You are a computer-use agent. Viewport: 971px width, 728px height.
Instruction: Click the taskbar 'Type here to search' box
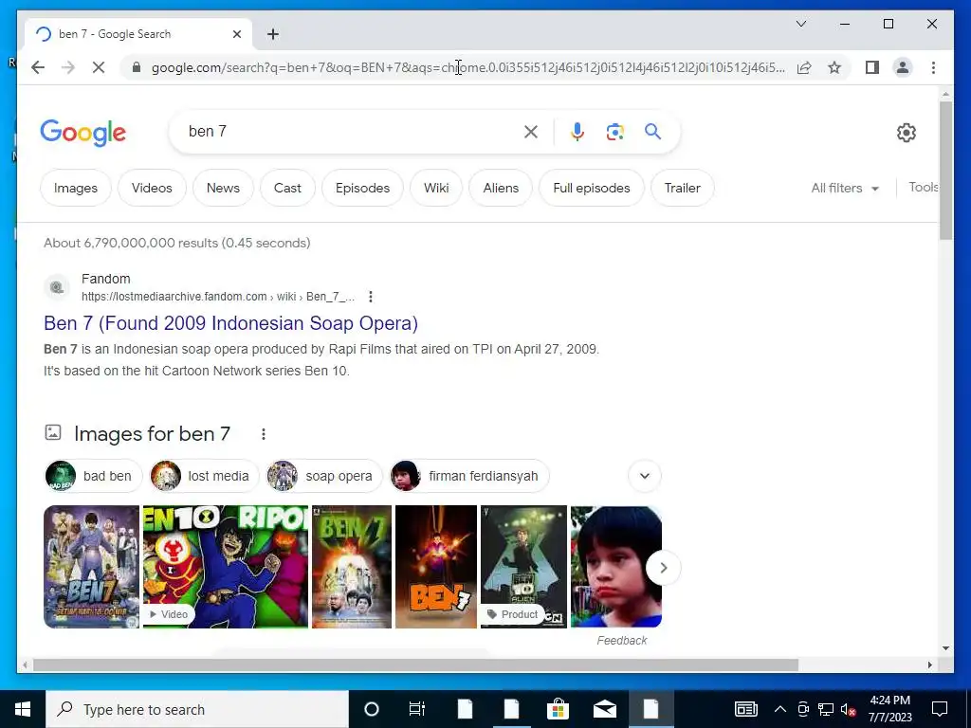(197, 709)
